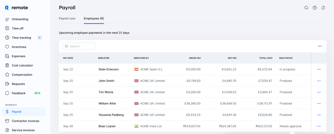This screenshot has height=134, width=334.
Task: Open table options three-dot menu above table
Action: (320, 46)
